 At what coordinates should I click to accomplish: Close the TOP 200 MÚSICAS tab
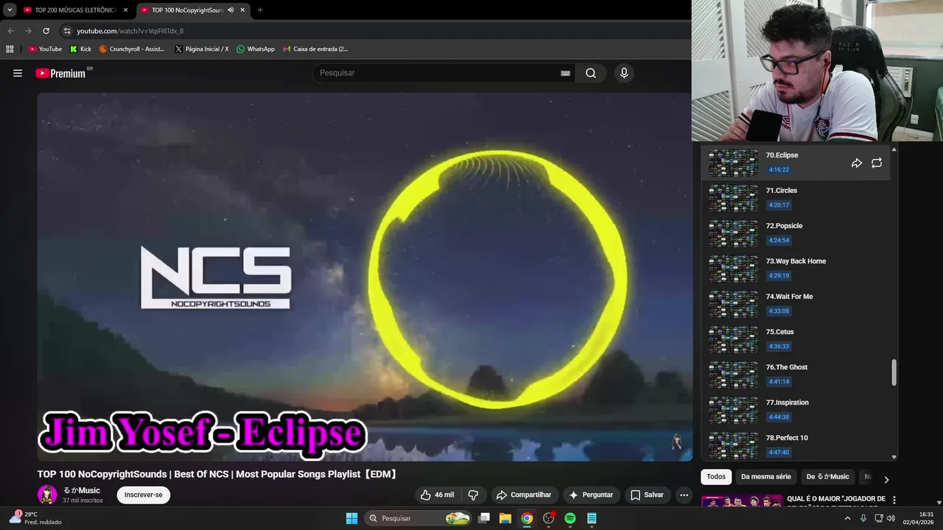pos(125,10)
